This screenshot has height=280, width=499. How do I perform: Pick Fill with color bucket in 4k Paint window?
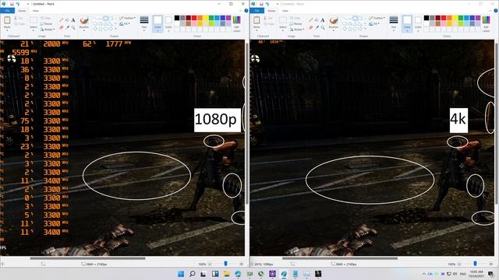tap(317, 20)
